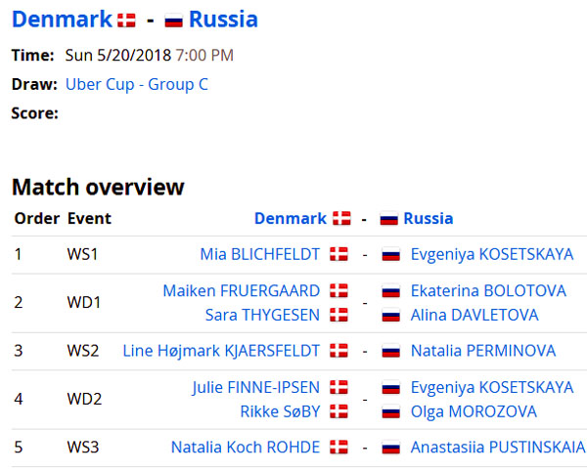The image size is (587, 473).
Task: Click flag beside Natalia PERMINOVA
Action: 391,351
